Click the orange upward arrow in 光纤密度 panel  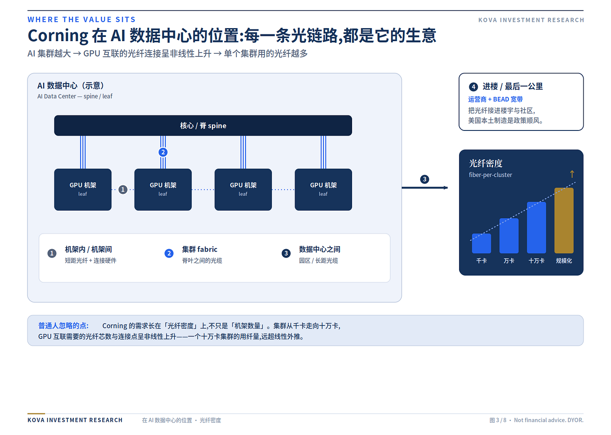tap(572, 174)
